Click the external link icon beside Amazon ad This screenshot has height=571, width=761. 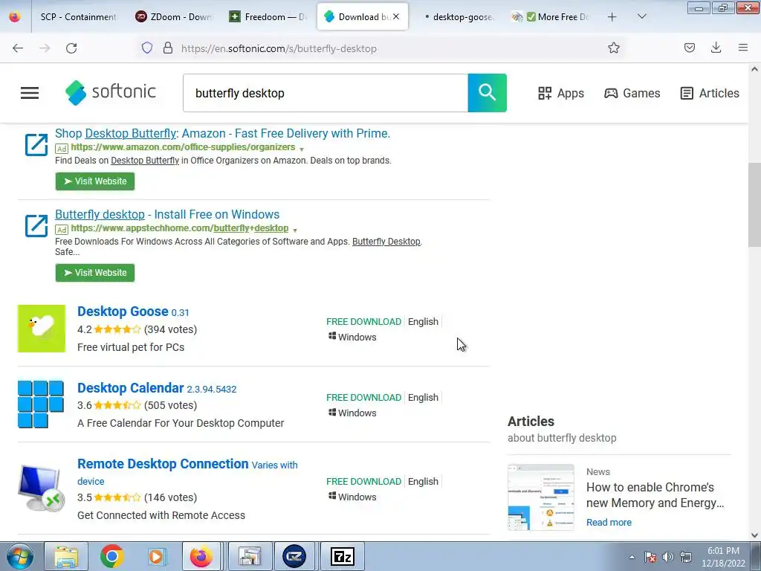(x=36, y=144)
